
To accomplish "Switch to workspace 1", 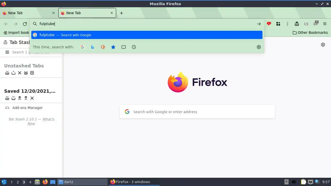I will point(11,182).
